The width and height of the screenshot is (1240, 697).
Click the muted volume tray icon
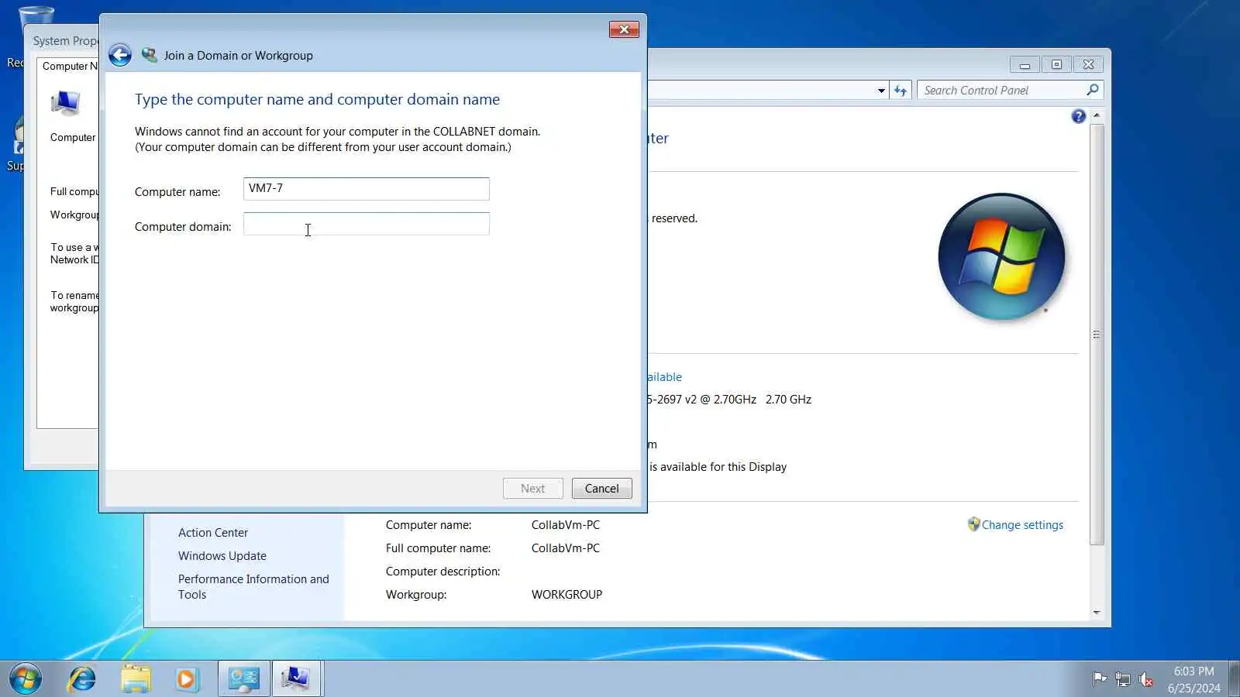pos(1146,680)
